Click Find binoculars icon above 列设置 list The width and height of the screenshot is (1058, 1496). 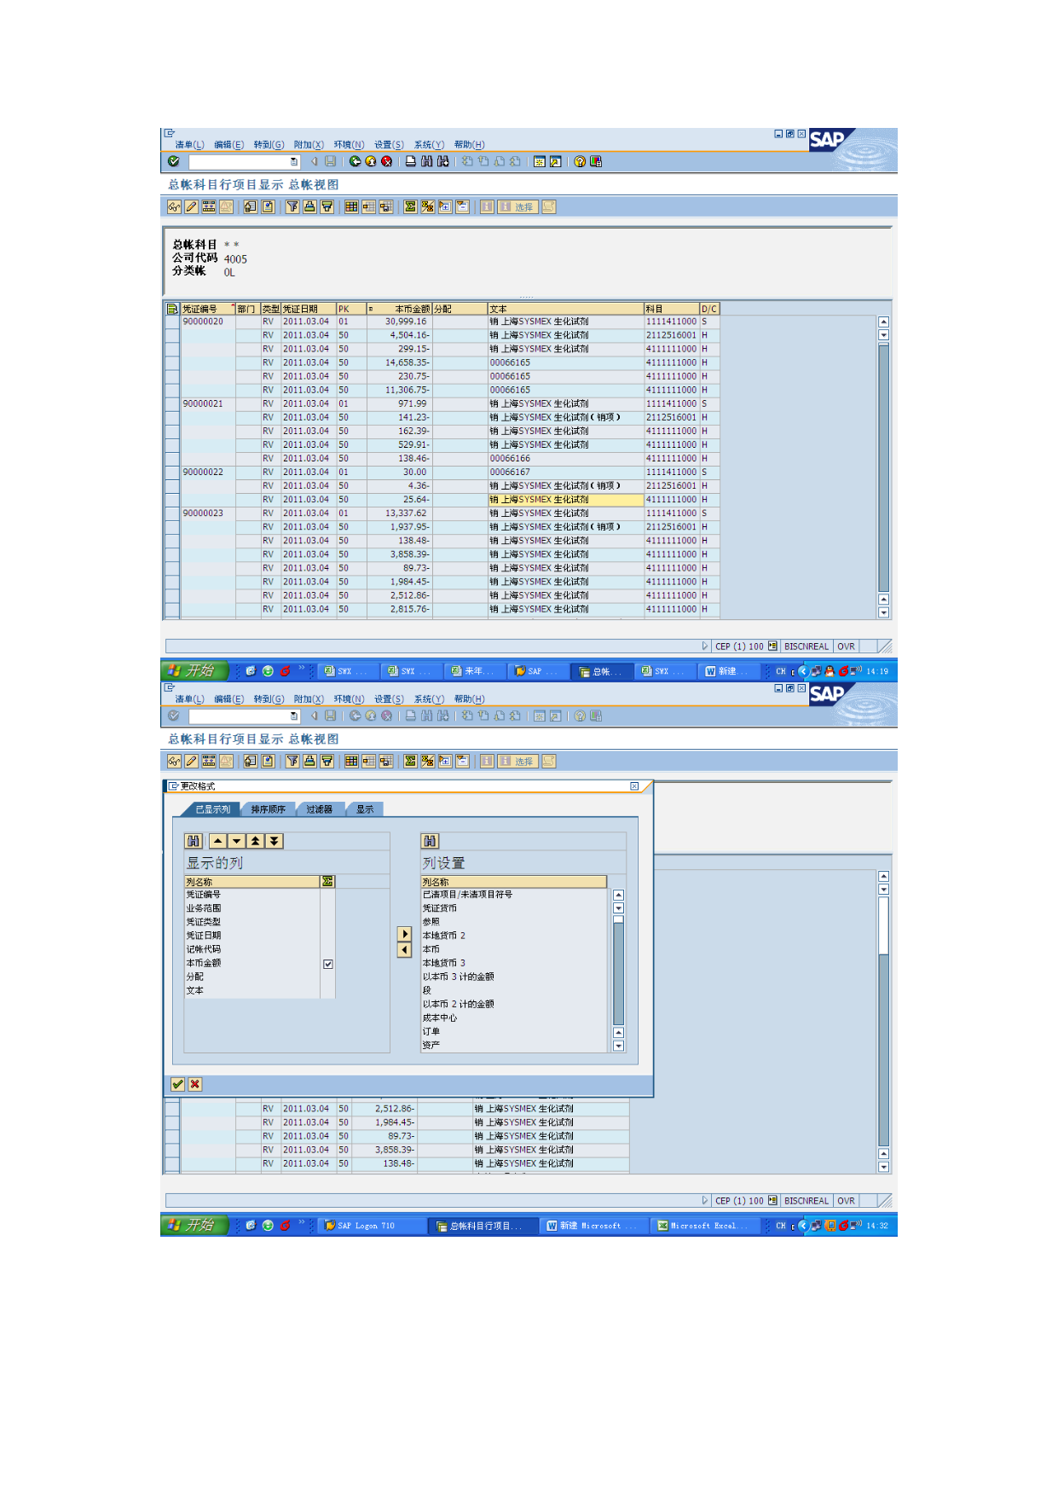coord(431,841)
